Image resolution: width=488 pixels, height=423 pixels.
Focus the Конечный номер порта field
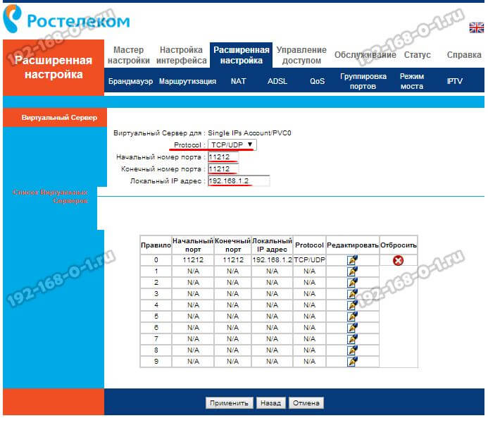(x=223, y=168)
